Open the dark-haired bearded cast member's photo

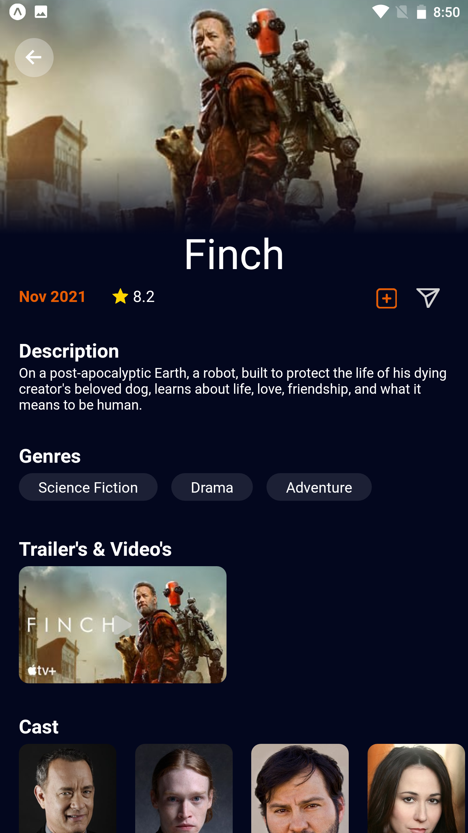pos(300,788)
